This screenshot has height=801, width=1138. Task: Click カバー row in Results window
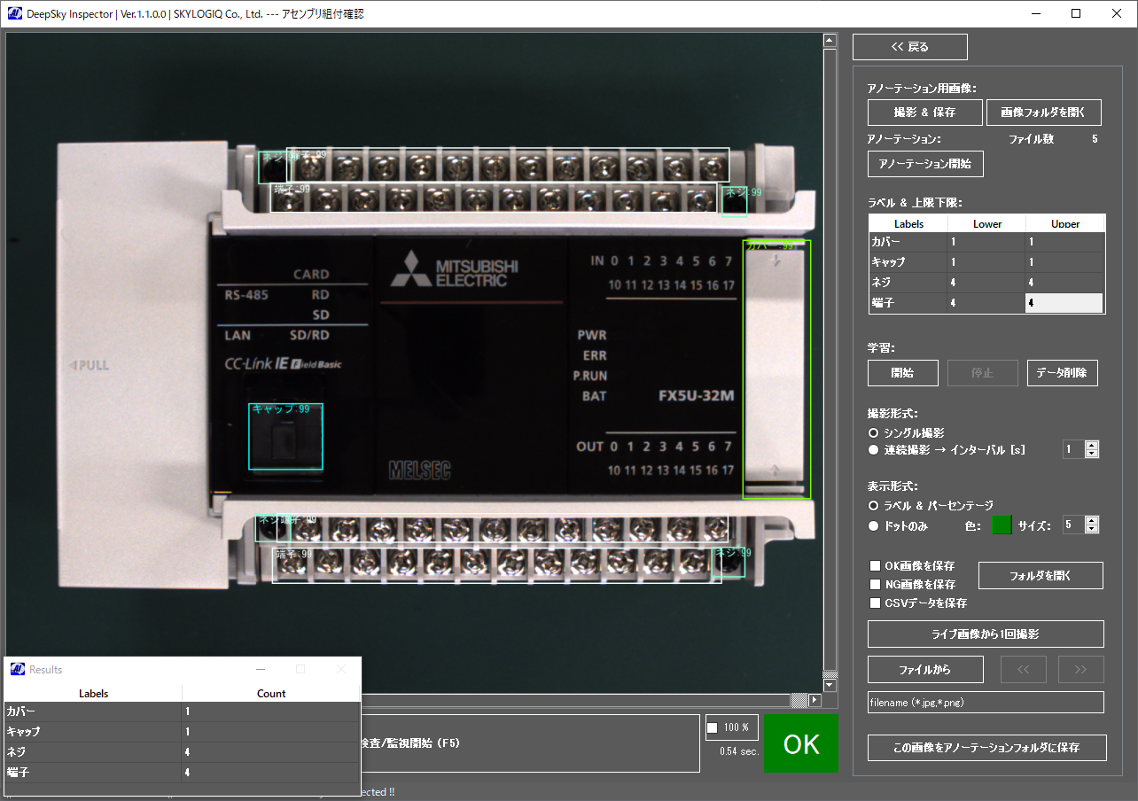point(183,712)
